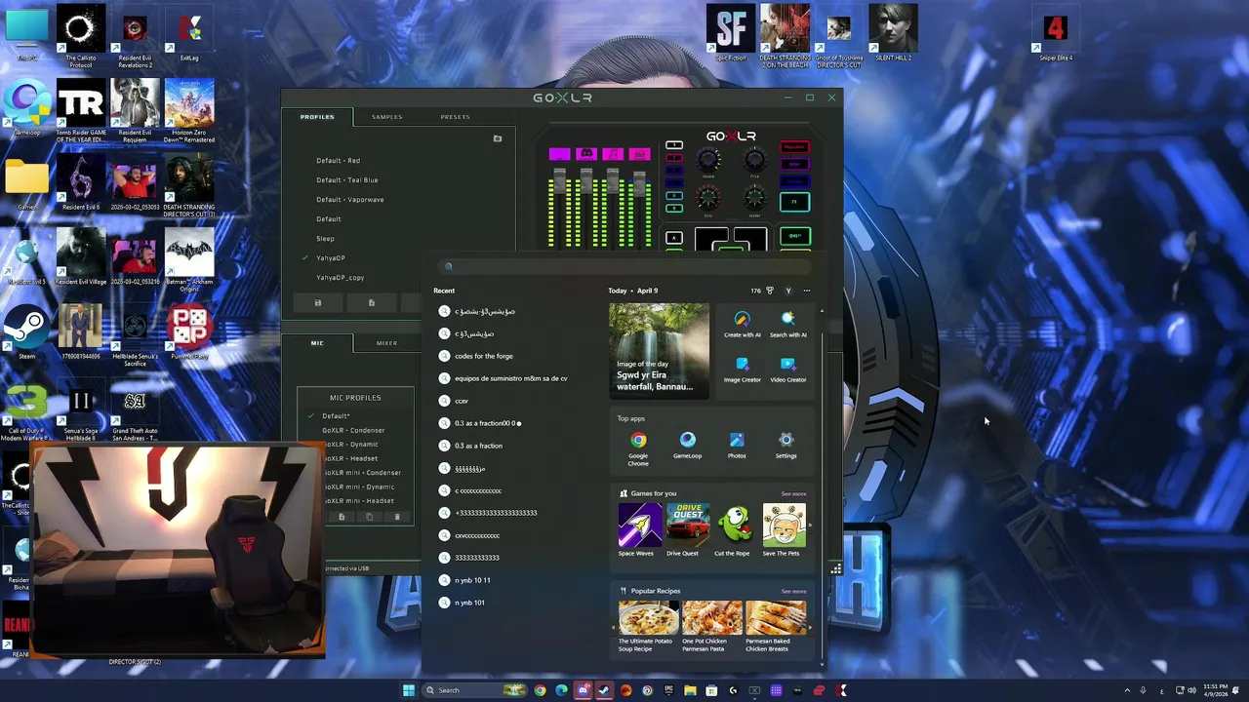1249x702 pixels.
Task: Open the Y account avatar in search panel
Action: [x=788, y=291]
